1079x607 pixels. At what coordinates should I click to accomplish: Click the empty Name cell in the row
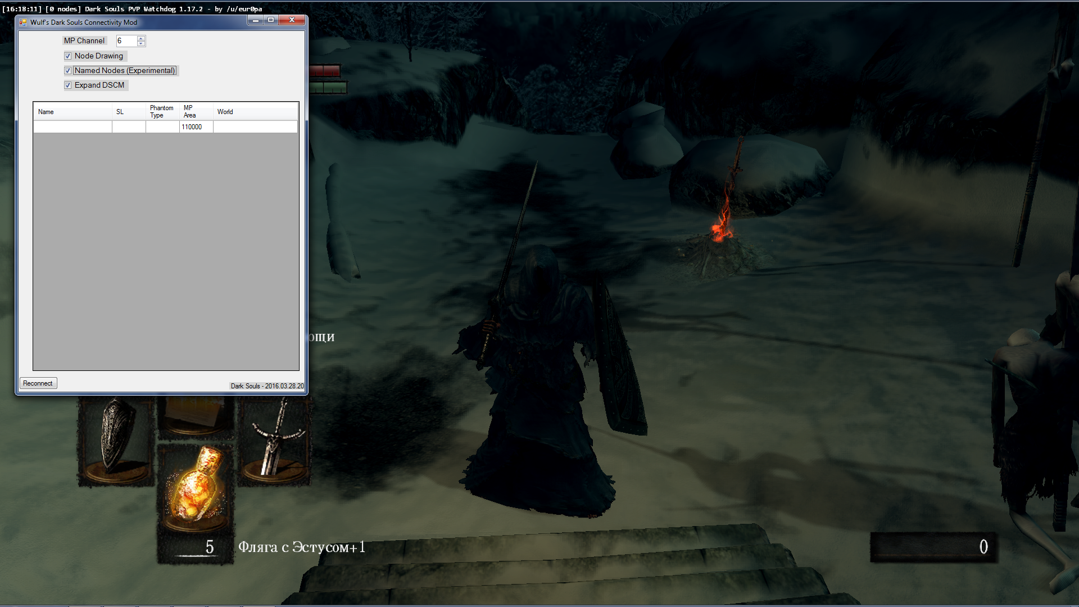(x=72, y=127)
